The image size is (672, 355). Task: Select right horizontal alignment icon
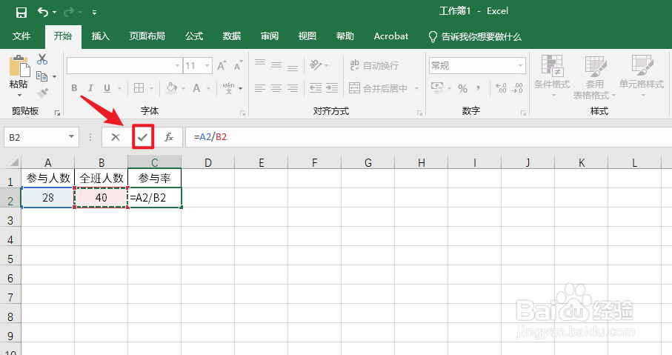point(293,88)
